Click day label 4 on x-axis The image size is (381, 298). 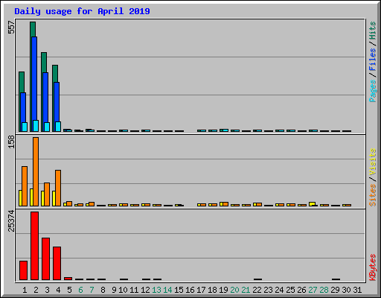click(x=58, y=290)
